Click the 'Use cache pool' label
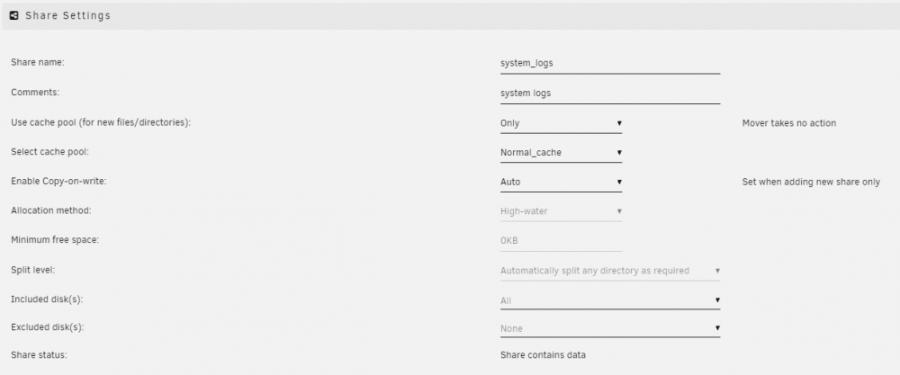900x375 pixels. (101, 122)
